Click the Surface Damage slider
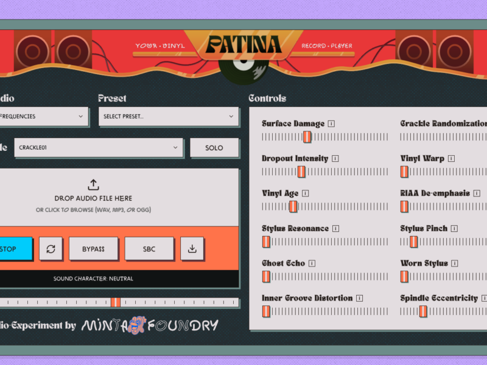Viewport: 487px width, 365px height. (325, 137)
